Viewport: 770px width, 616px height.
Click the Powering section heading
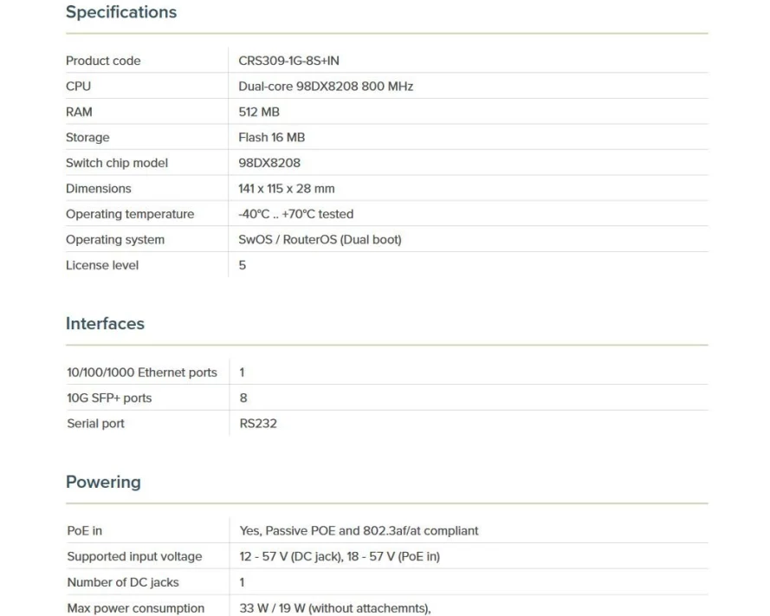(x=103, y=482)
